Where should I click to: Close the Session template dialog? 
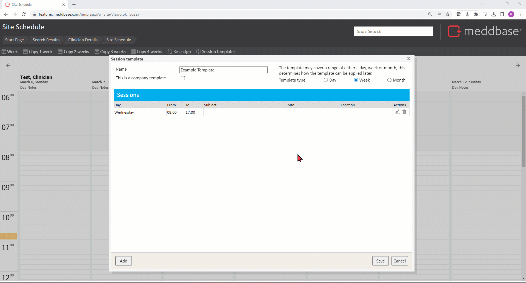click(x=408, y=59)
